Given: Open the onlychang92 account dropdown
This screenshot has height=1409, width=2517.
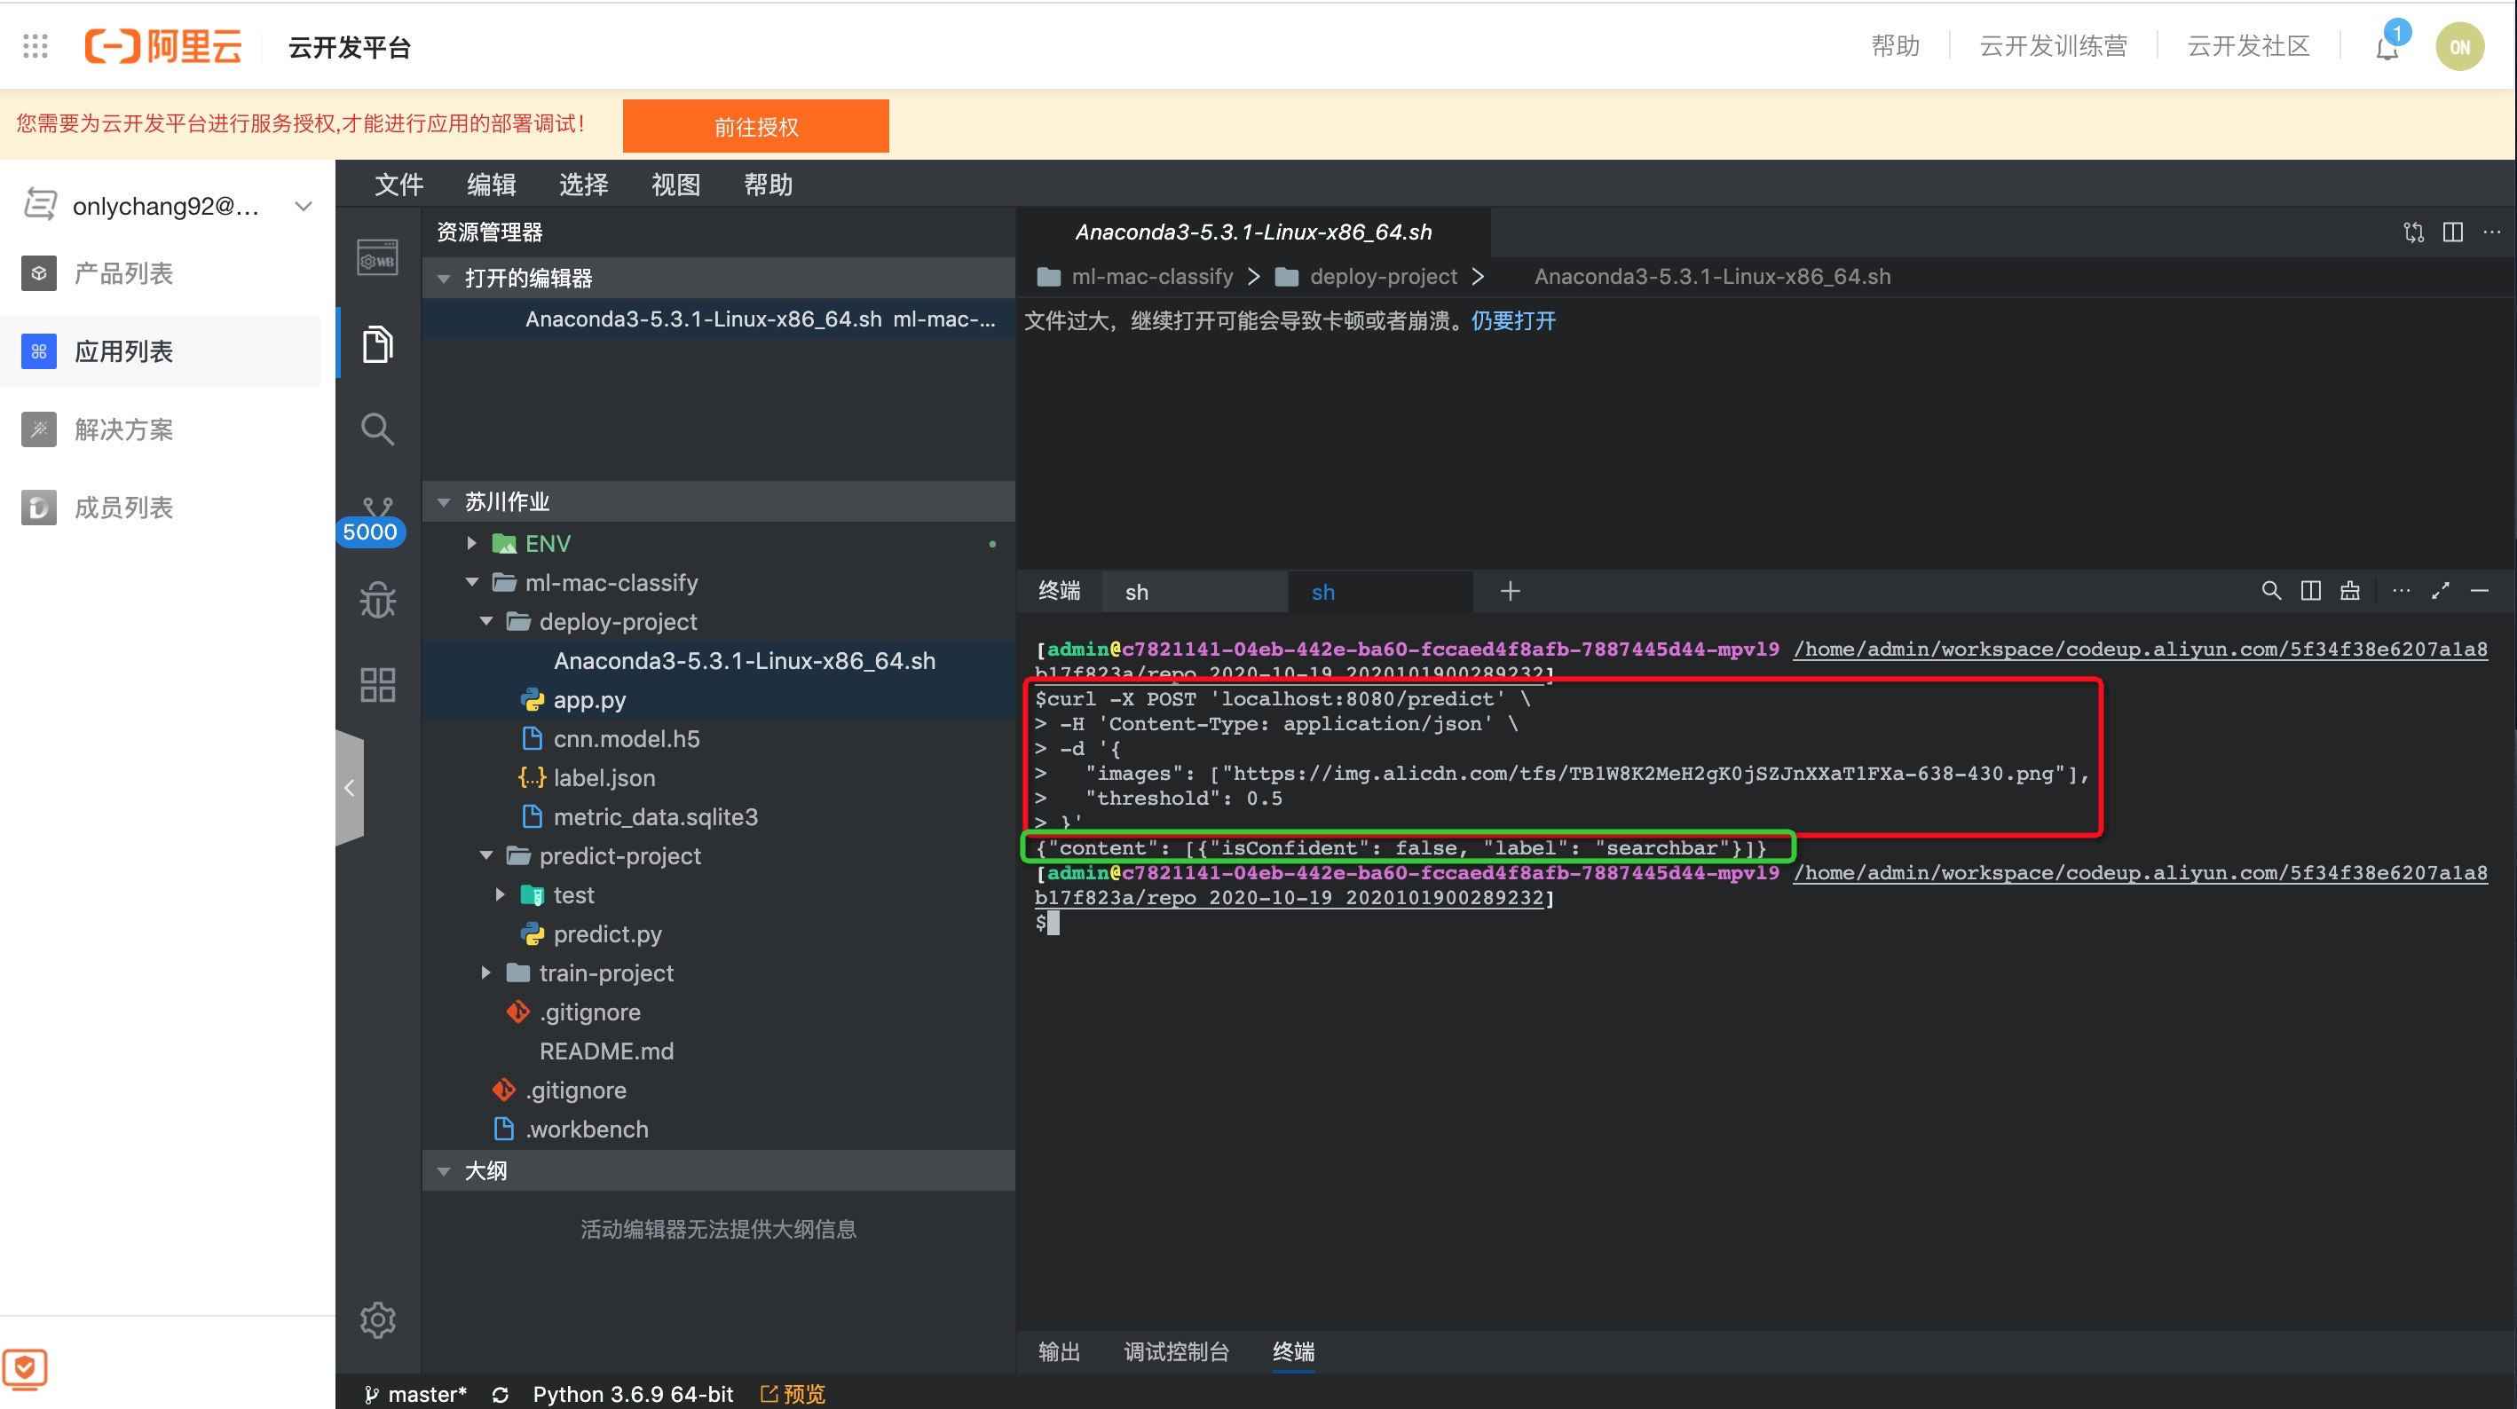Looking at the screenshot, I should click(x=303, y=206).
